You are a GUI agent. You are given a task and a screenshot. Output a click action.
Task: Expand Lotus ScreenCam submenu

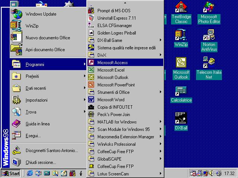coord(125,174)
